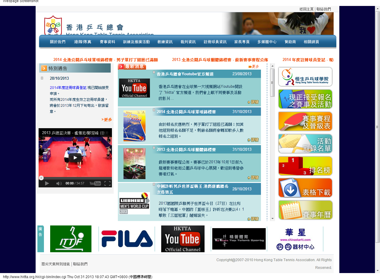Click the ranking podium 排名榜 icon
The image size is (380, 279).
305,166
